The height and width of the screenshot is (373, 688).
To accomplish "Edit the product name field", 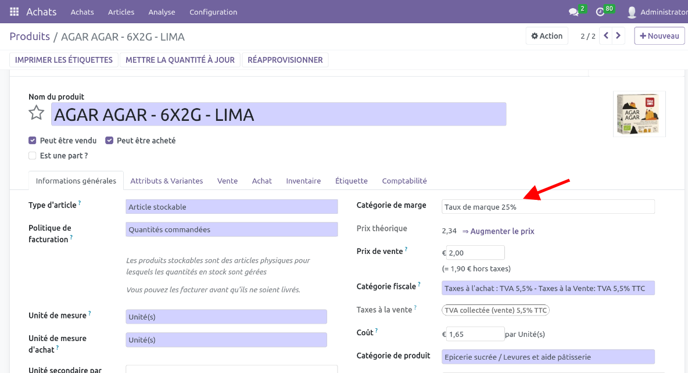I will pyautogui.click(x=278, y=114).
